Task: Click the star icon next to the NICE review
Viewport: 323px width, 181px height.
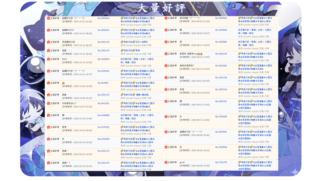Action: [48, 59]
